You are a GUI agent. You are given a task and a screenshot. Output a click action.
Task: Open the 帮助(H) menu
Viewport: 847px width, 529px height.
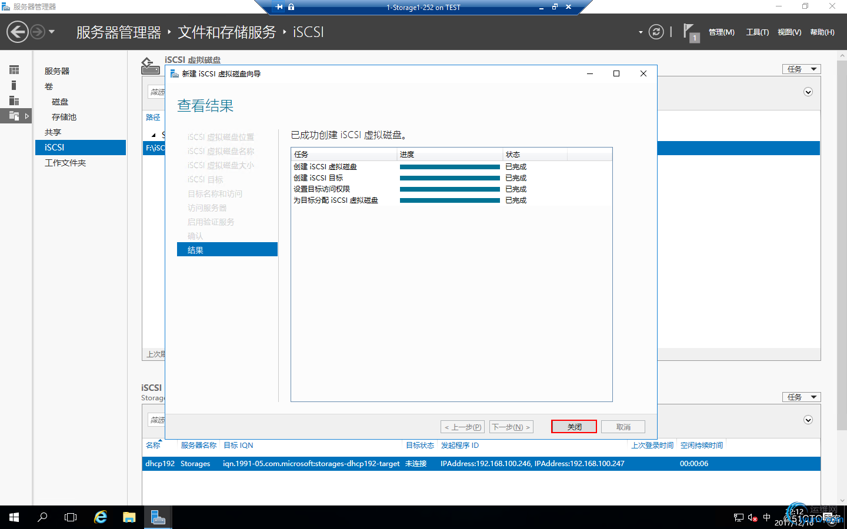click(822, 32)
